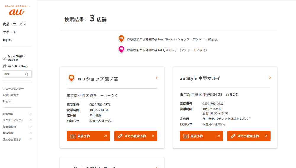Screen dimensions: 296x168
Task: Open au Style 中野マルイ shop title
Action: (x=200, y=78)
